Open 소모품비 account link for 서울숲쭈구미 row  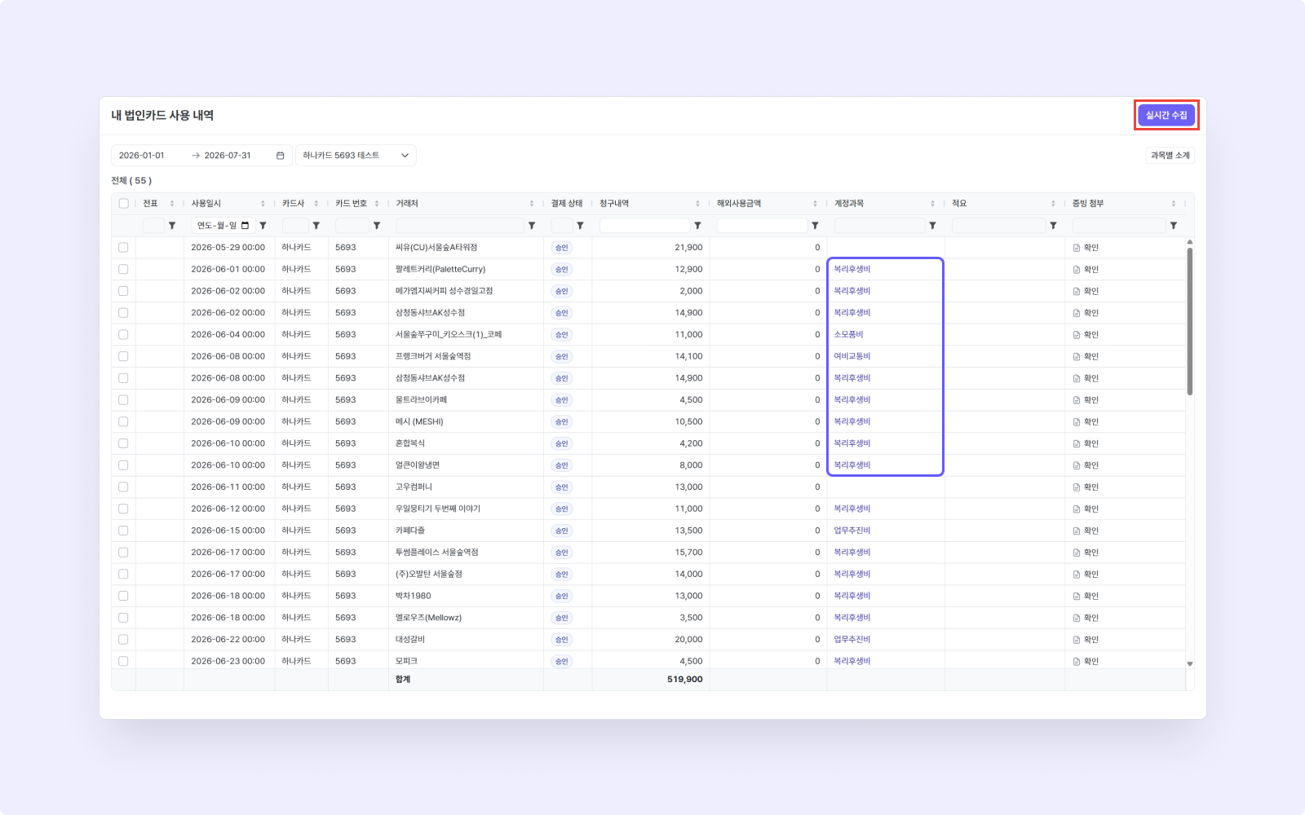coord(848,335)
